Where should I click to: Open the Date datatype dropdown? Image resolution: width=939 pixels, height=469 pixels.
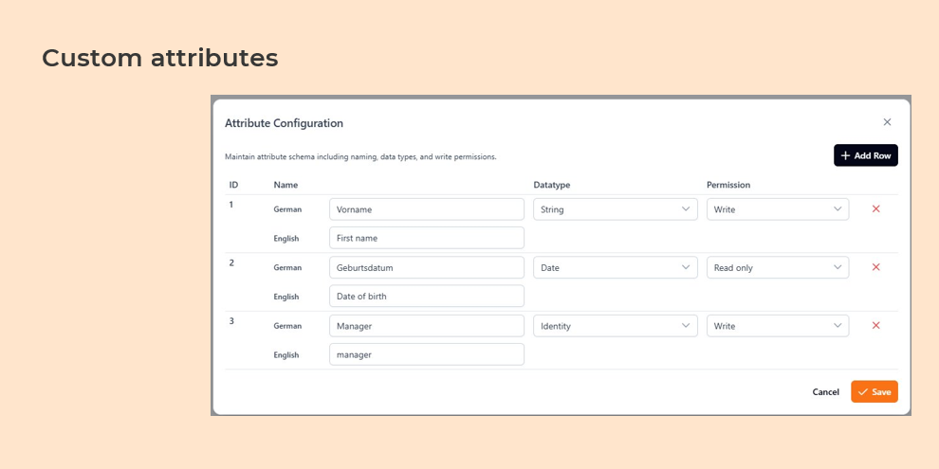pyautogui.click(x=616, y=267)
